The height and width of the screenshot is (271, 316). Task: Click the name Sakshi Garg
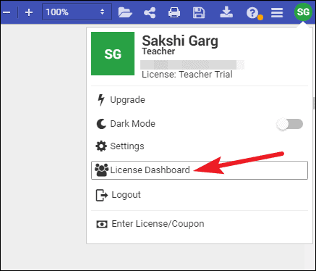pos(180,41)
